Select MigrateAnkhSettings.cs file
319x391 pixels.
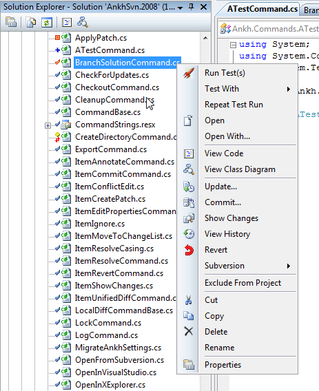pyautogui.click(x=119, y=348)
